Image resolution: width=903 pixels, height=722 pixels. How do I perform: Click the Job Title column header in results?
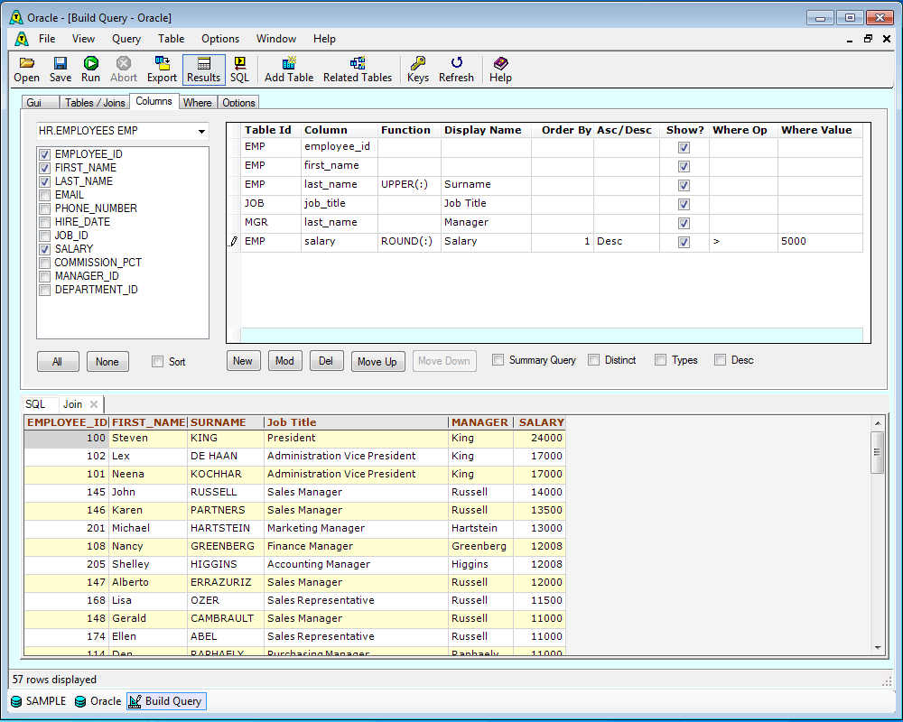tap(356, 422)
